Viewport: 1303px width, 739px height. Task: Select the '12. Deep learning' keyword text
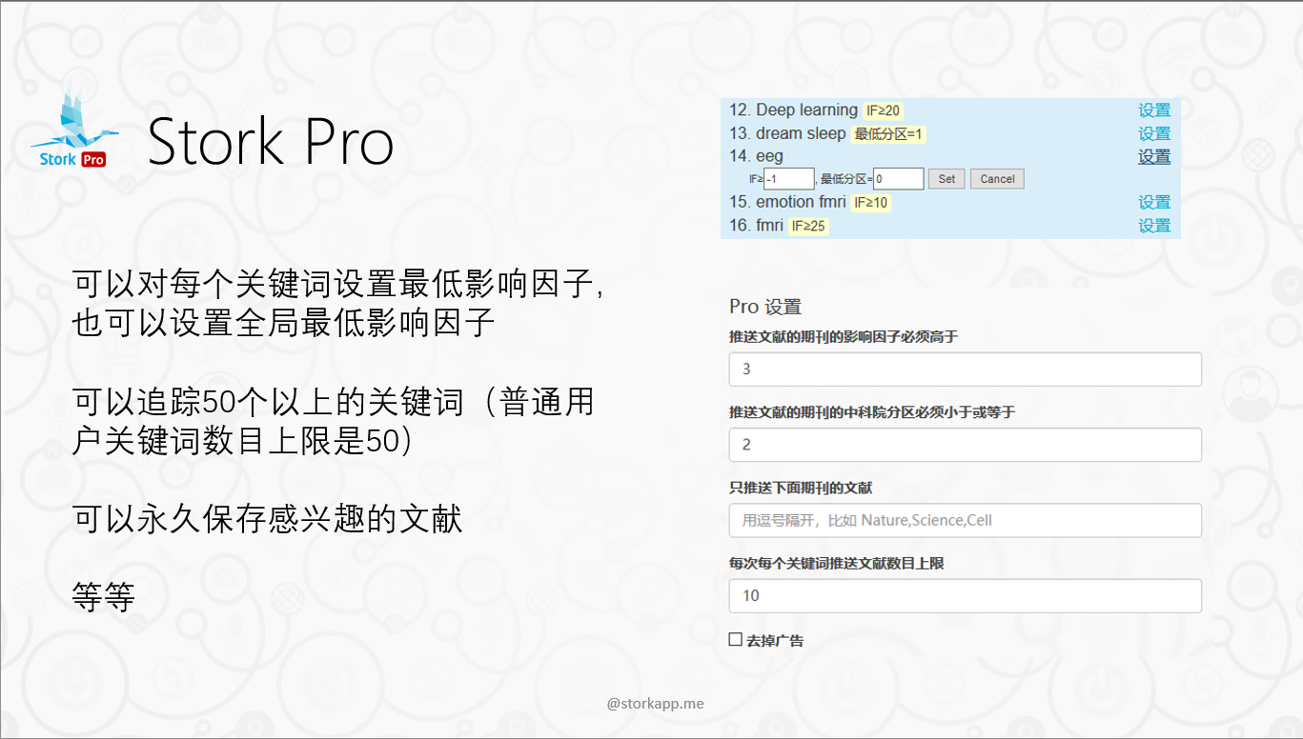pyautogui.click(x=793, y=110)
